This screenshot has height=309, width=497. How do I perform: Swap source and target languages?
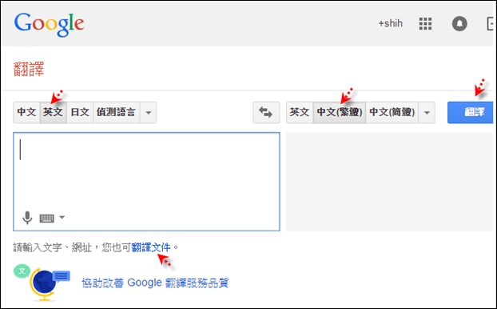[266, 112]
